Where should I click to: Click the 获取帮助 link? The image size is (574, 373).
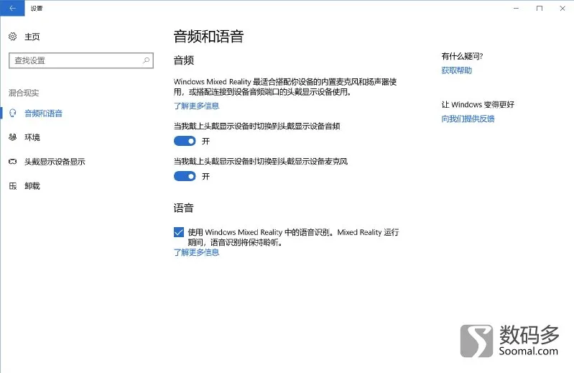pyautogui.click(x=456, y=70)
